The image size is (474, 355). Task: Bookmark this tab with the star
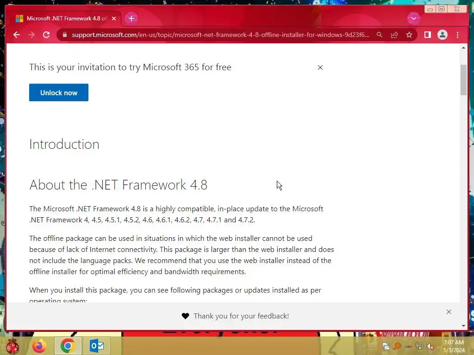409,35
